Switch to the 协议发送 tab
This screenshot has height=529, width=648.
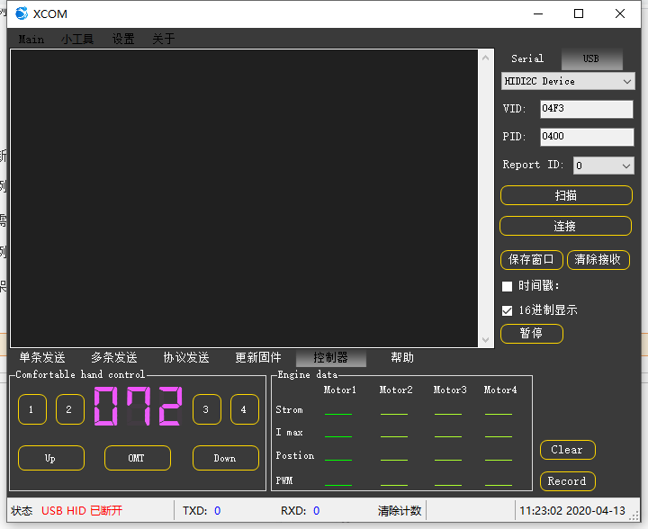tap(186, 357)
